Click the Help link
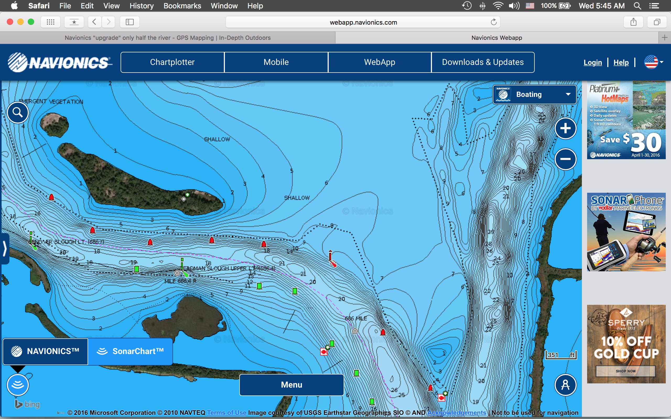This screenshot has height=419, width=671. [x=621, y=62]
